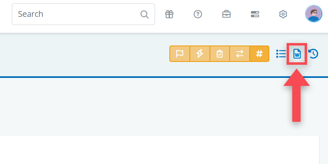This screenshot has width=328, height=164.
Task: Open the history clock icon
Action: [x=313, y=54]
